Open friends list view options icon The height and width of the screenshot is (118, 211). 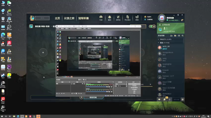(179, 36)
